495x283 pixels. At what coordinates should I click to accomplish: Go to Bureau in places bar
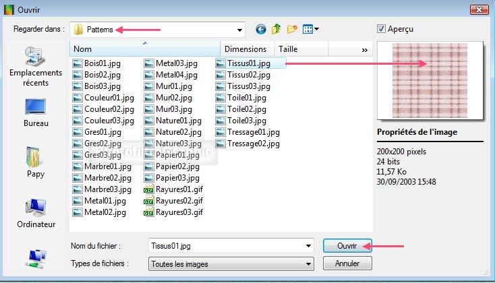tap(35, 113)
